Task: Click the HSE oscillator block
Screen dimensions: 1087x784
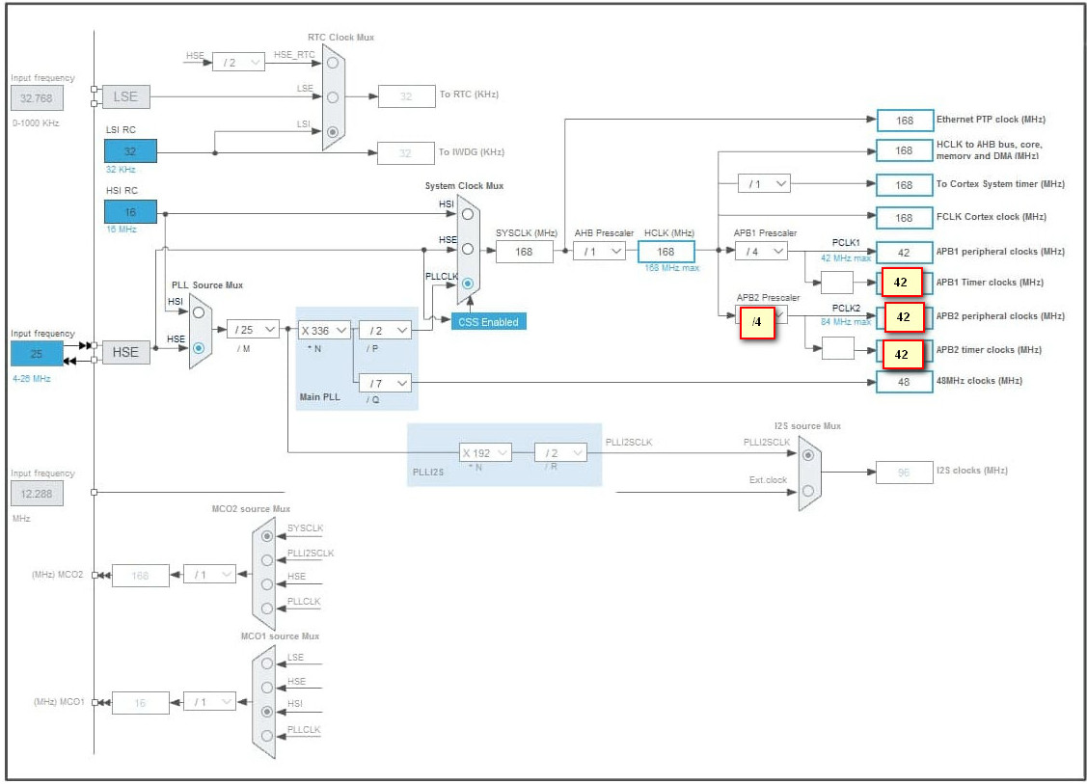Action: (x=125, y=352)
